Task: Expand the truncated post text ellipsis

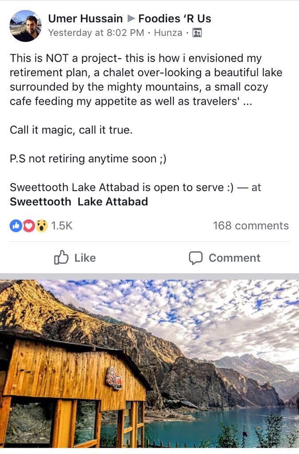Action: click(248, 102)
